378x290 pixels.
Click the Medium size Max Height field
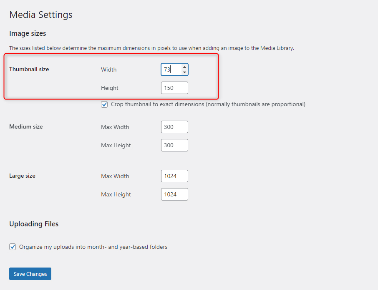(174, 145)
